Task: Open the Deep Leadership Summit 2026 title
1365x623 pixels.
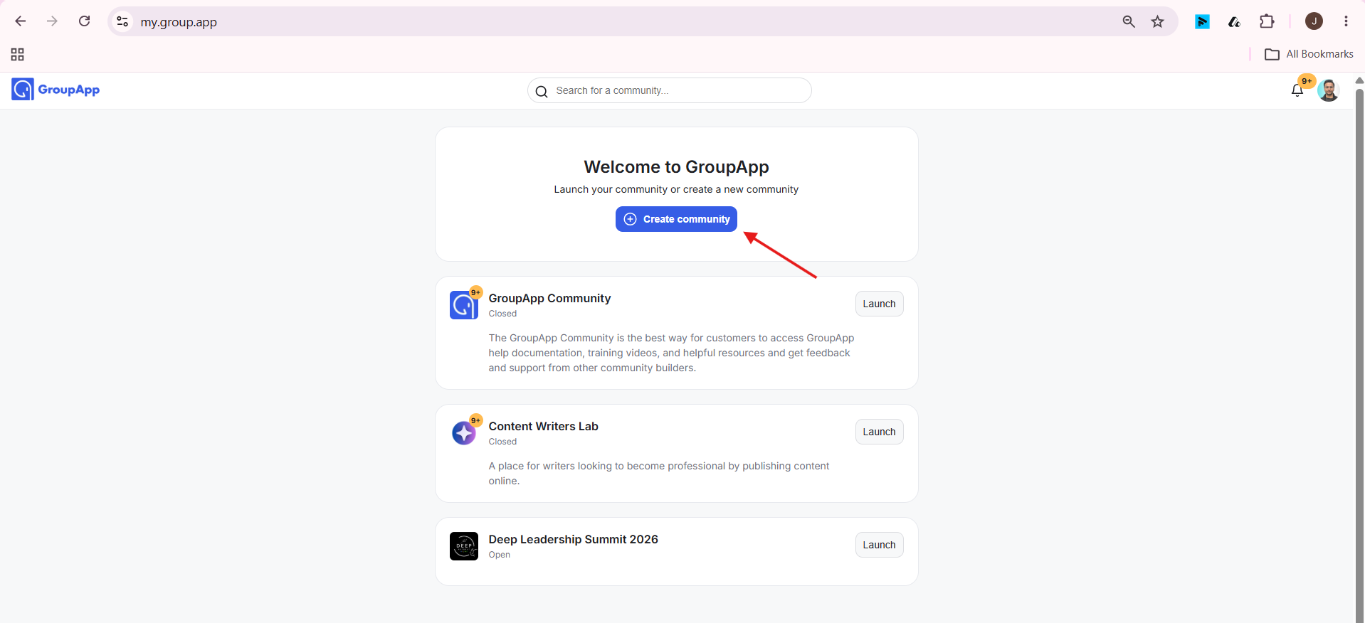Action: tap(573, 539)
